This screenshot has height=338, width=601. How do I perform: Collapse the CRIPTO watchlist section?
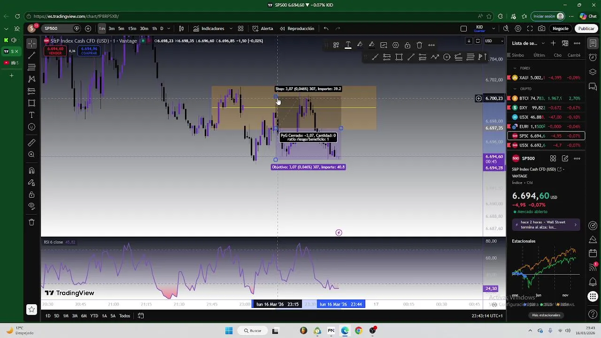point(515,89)
